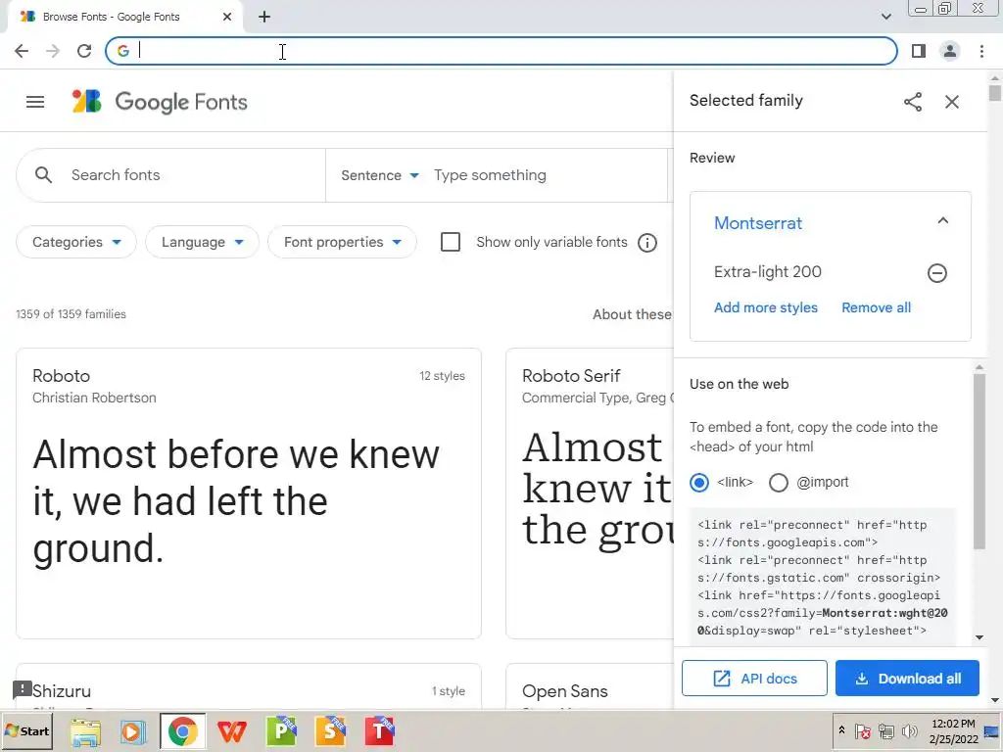Select the @import embed option
1003x752 pixels.
(779, 482)
